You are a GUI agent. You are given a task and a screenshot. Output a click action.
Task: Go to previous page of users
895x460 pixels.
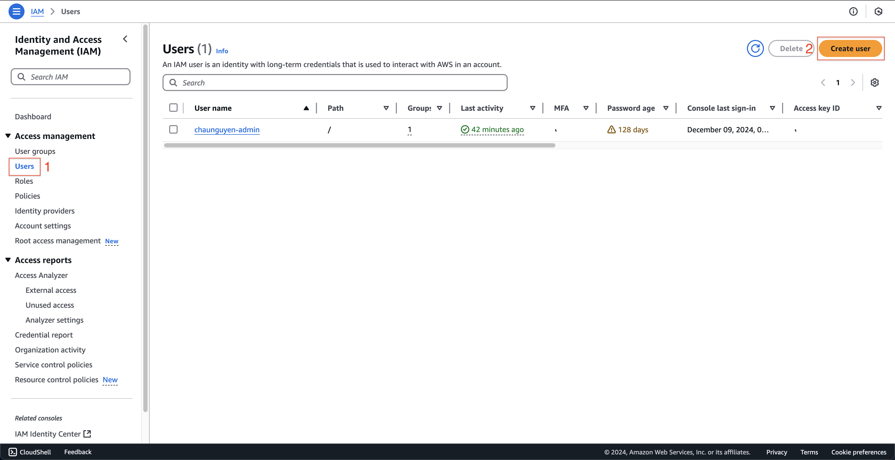pos(823,83)
